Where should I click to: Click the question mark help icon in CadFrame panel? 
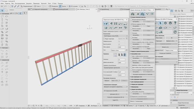coord(175,23)
